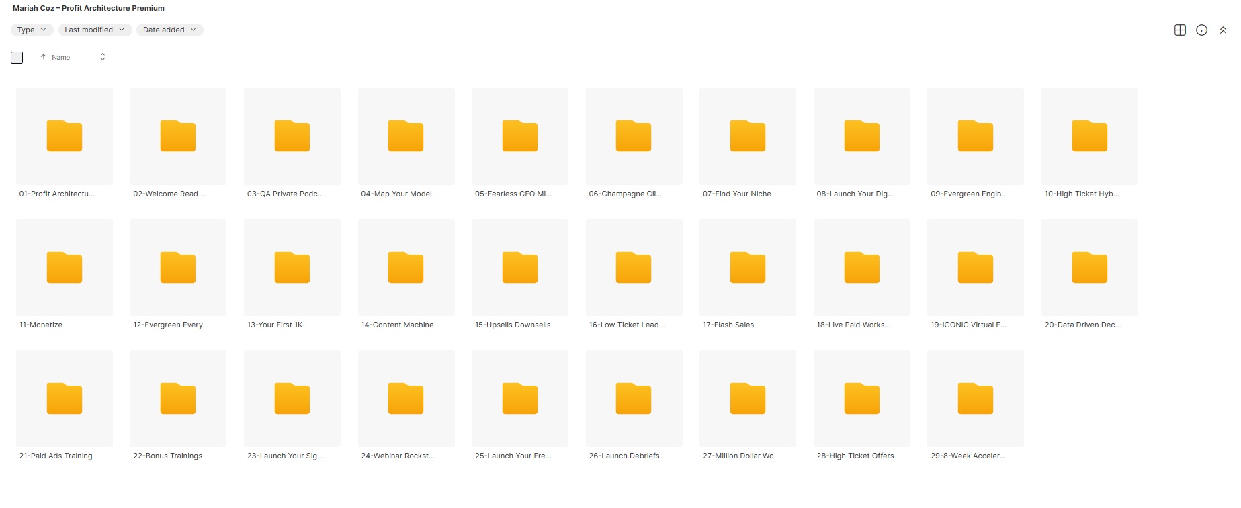Open the 01-Profit Architectu... folder icon

point(65,136)
